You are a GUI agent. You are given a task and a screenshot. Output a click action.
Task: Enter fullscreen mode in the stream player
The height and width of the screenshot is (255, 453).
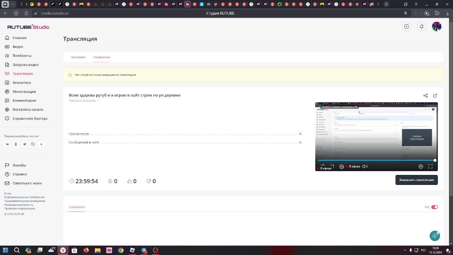[x=430, y=166]
